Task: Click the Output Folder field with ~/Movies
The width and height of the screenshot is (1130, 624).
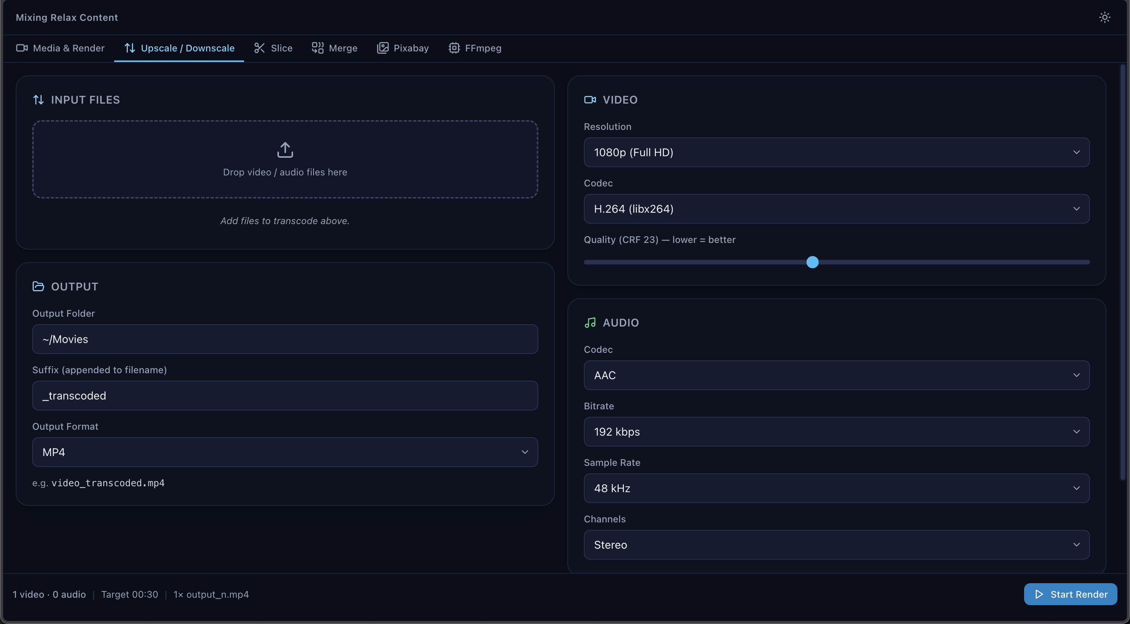Action: pyautogui.click(x=285, y=339)
